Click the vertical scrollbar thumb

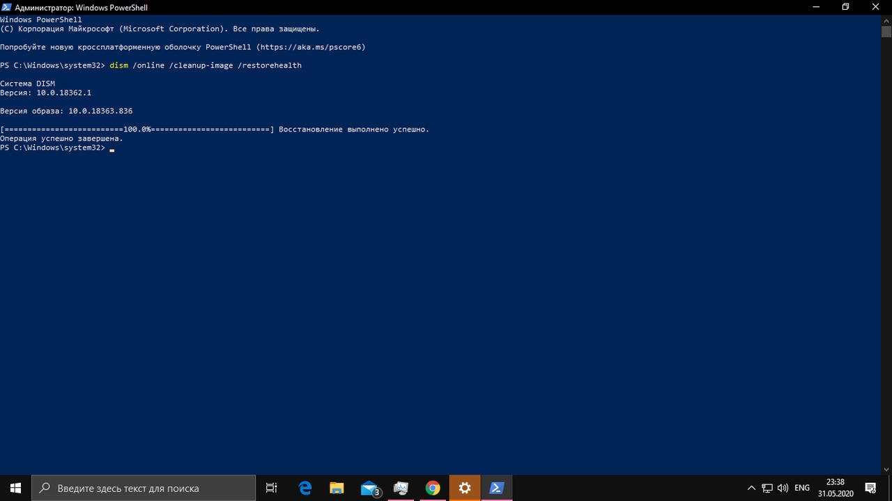(x=886, y=32)
